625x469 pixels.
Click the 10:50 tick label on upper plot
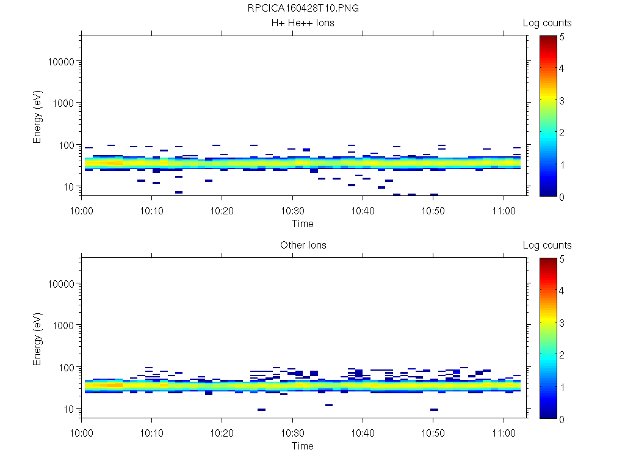point(433,211)
